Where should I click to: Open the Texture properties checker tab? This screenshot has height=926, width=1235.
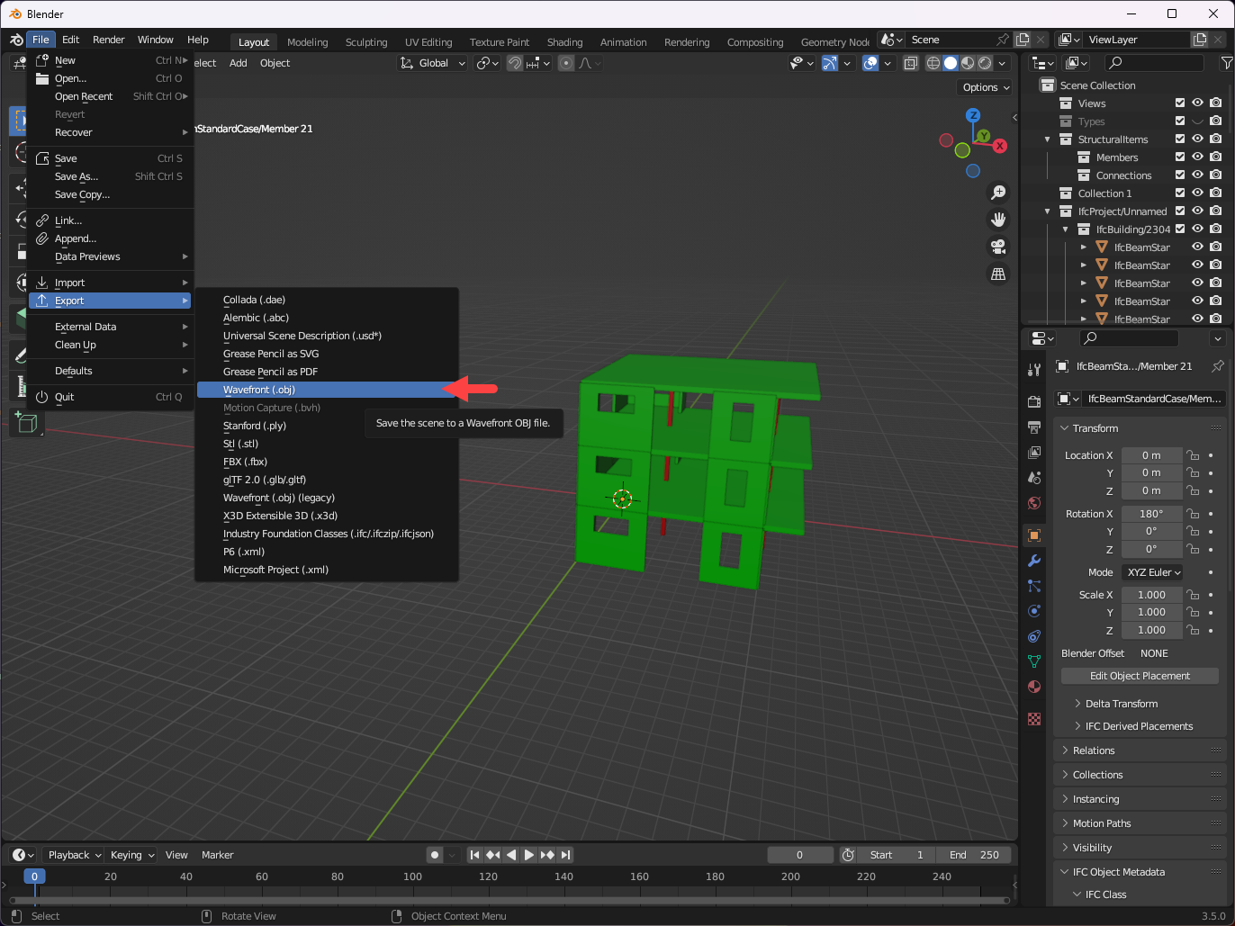coord(1034,719)
